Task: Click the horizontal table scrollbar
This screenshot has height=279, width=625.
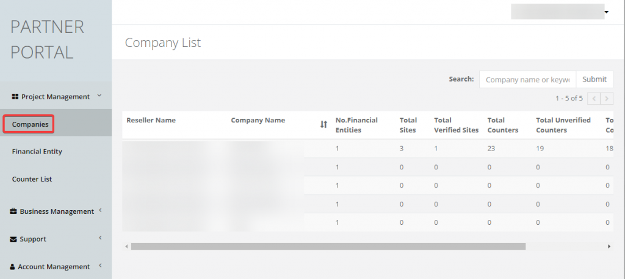Action: tap(328, 247)
